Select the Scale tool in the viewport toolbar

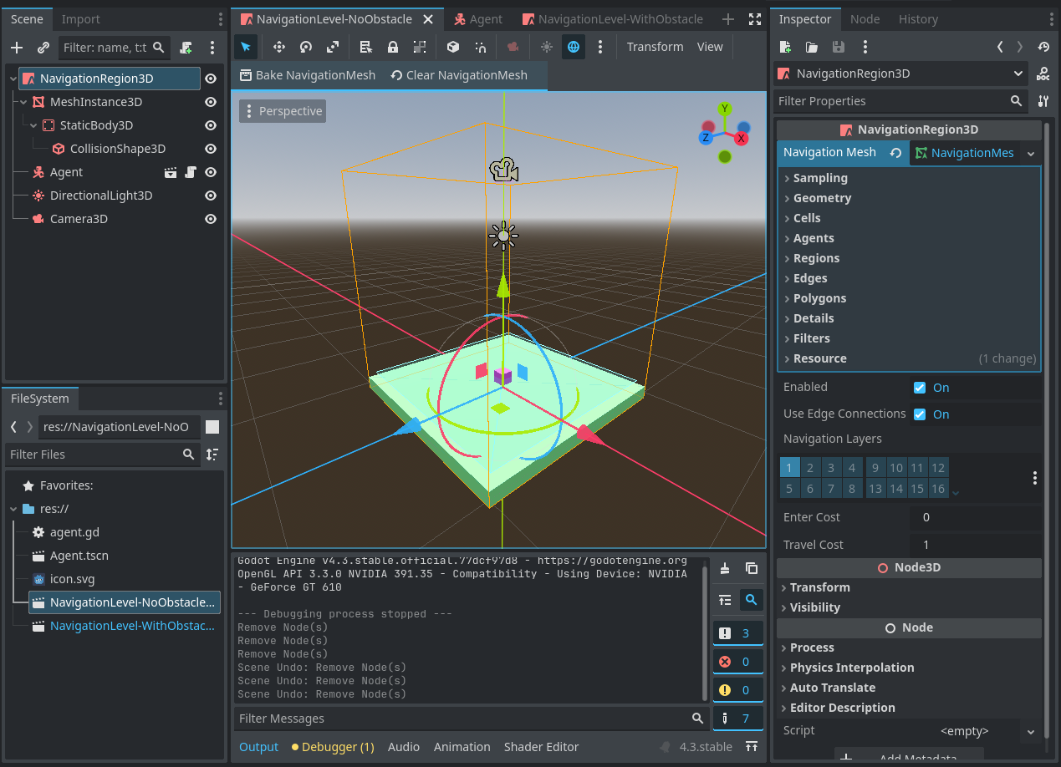[333, 48]
